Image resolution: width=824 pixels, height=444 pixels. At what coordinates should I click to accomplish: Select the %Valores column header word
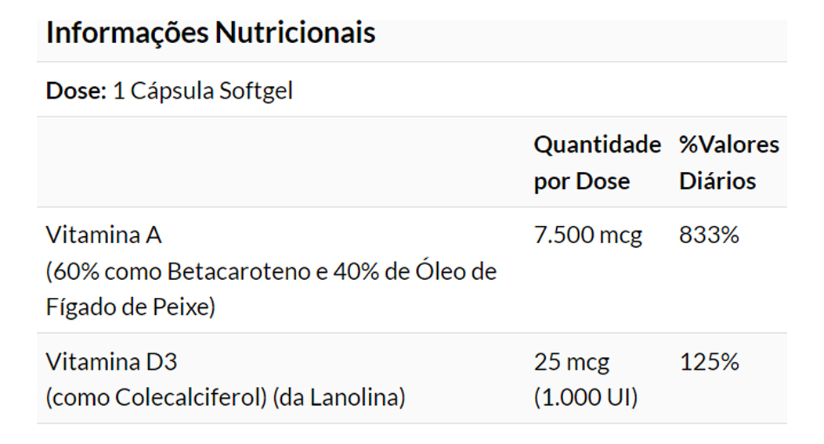[728, 145]
